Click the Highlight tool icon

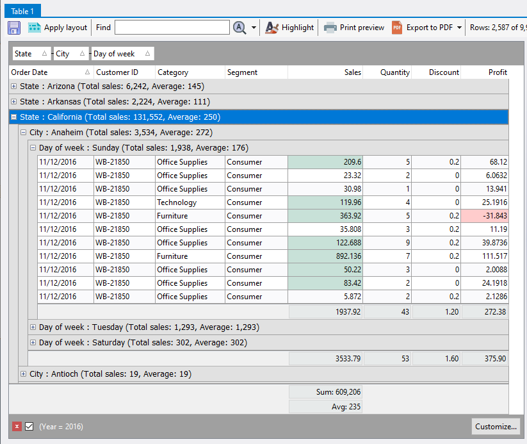[x=272, y=28]
